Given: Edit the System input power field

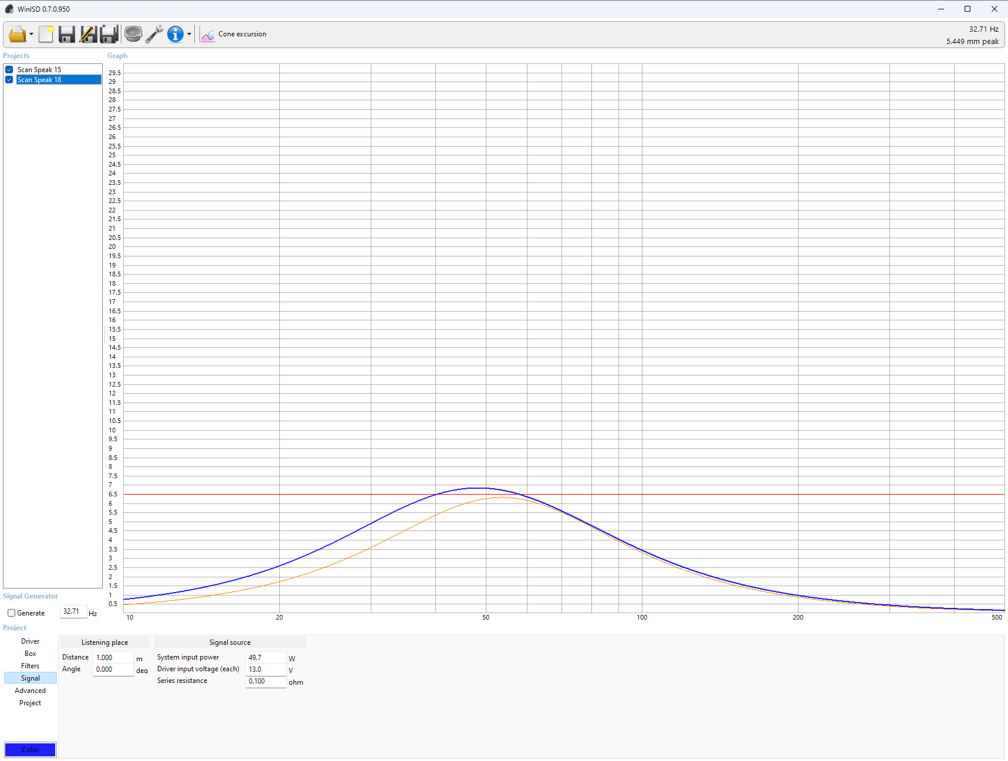Looking at the screenshot, I should pyautogui.click(x=266, y=658).
